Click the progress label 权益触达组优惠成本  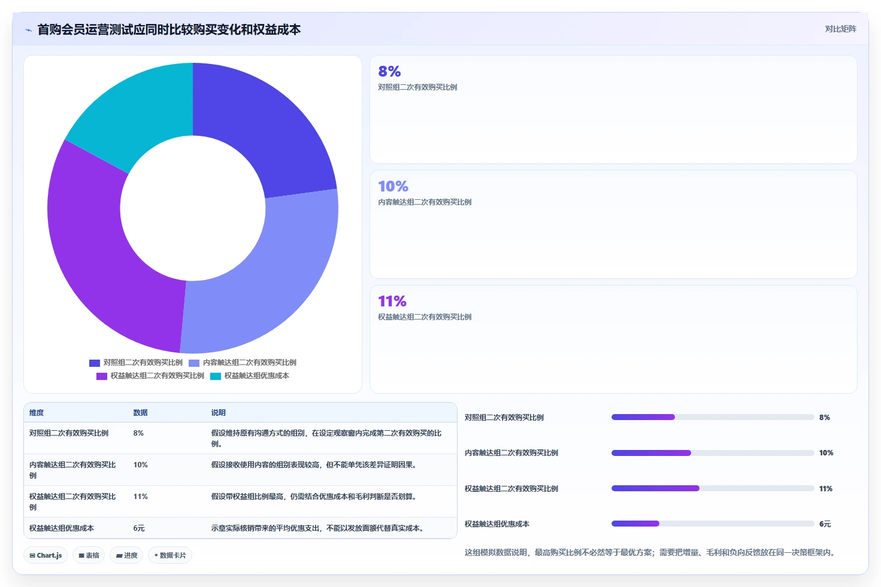coord(497,524)
